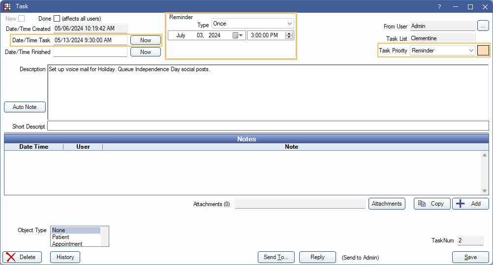Select Patient in Object Type list

61,237
